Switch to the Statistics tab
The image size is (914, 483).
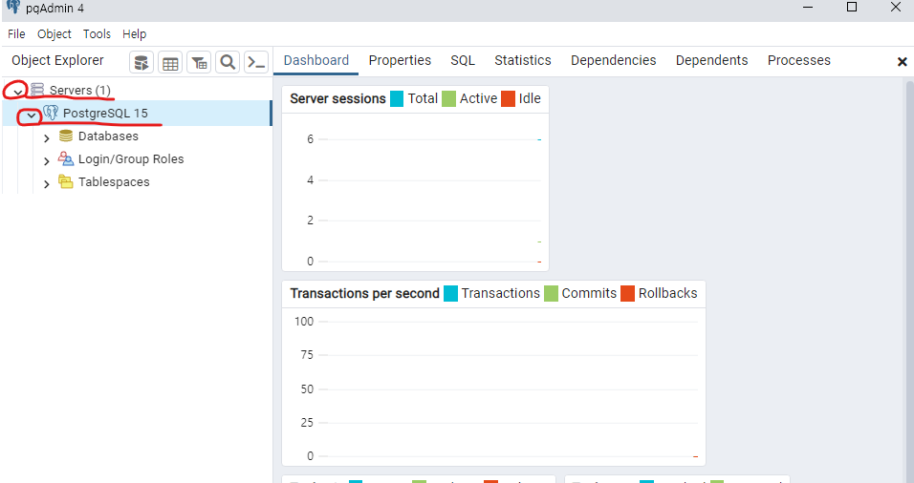[x=523, y=60]
